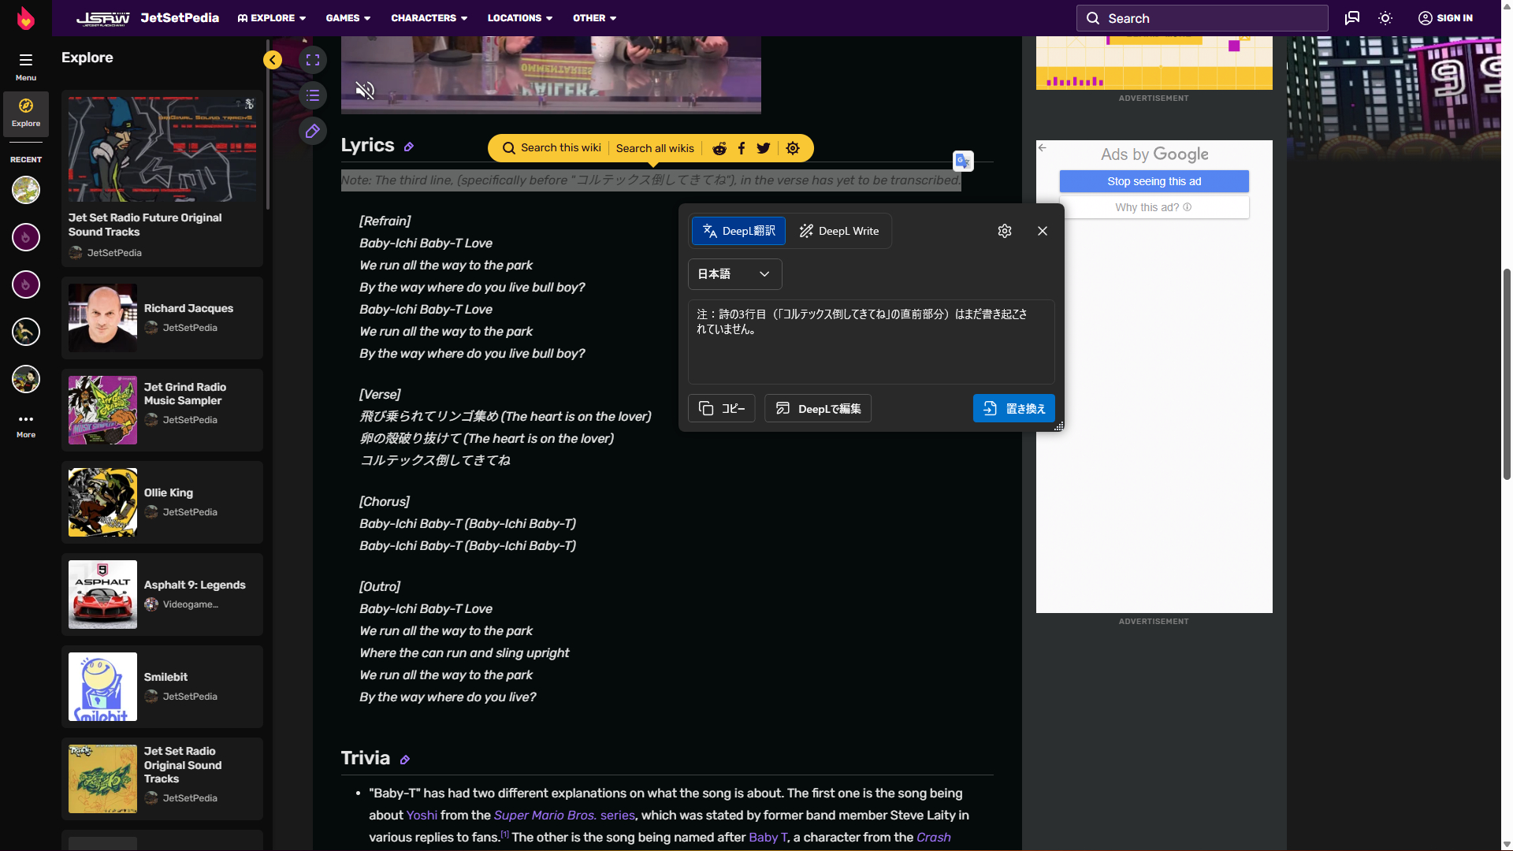Click the fullscreen expand icon
The image size is (1513, 851).
313,60
